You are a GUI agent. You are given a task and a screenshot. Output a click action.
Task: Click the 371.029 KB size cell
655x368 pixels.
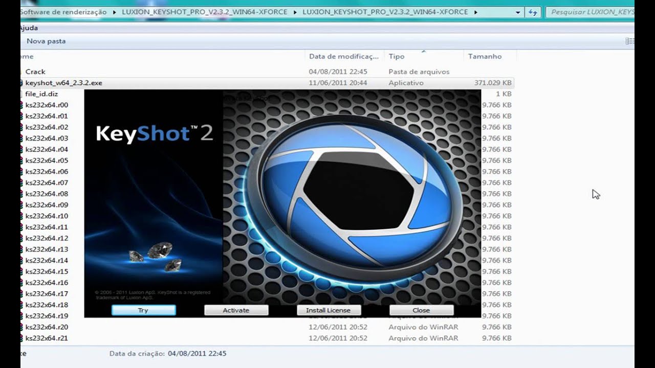(x=493, y=83)
